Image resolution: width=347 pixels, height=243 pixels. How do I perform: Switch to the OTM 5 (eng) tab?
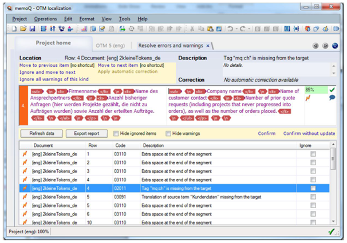110,45
